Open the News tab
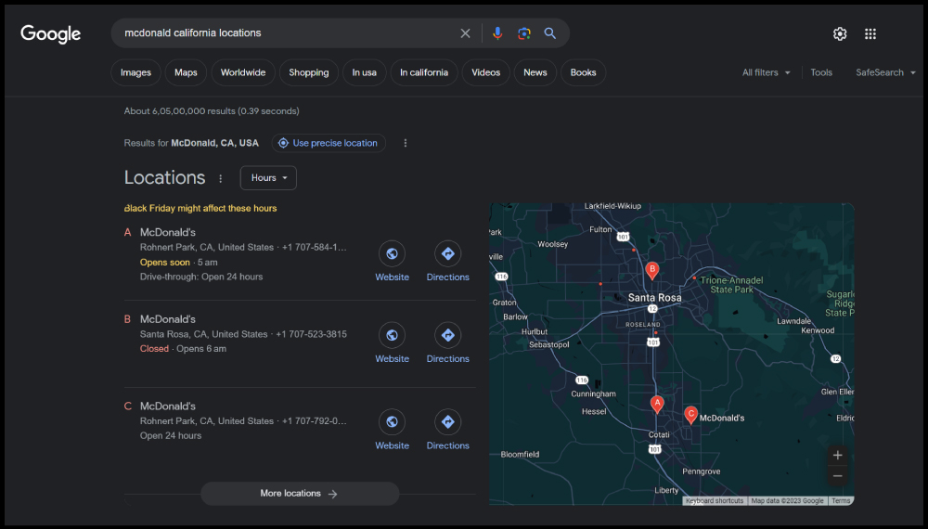 [535, 72]
